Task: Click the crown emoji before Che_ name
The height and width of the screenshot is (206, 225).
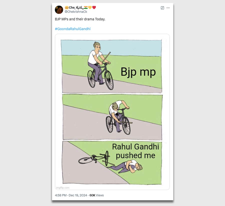Action: [66, 7]
